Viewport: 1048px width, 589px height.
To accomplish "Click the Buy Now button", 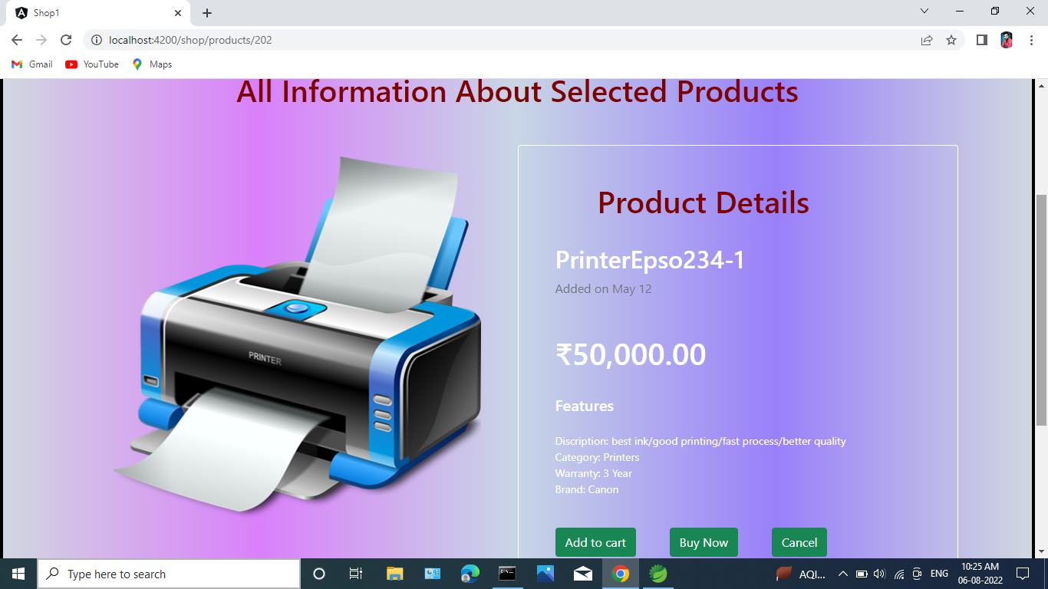I will 704,542.
